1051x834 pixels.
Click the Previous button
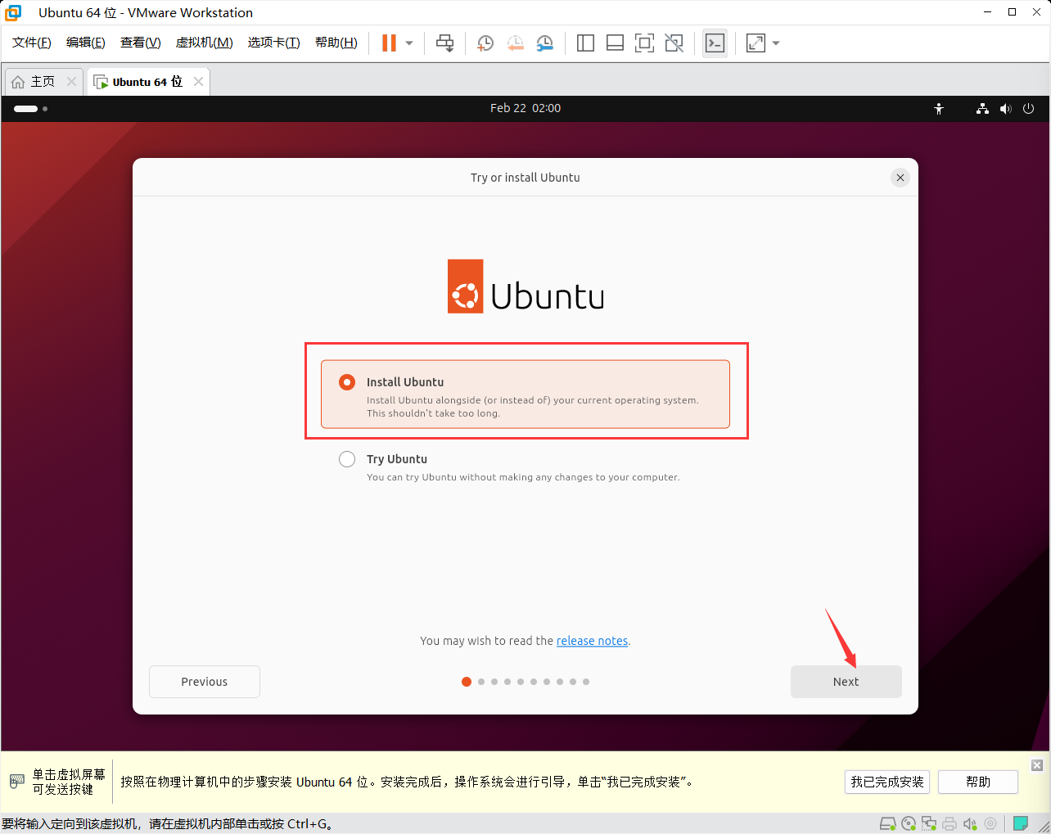pos(205,682)
